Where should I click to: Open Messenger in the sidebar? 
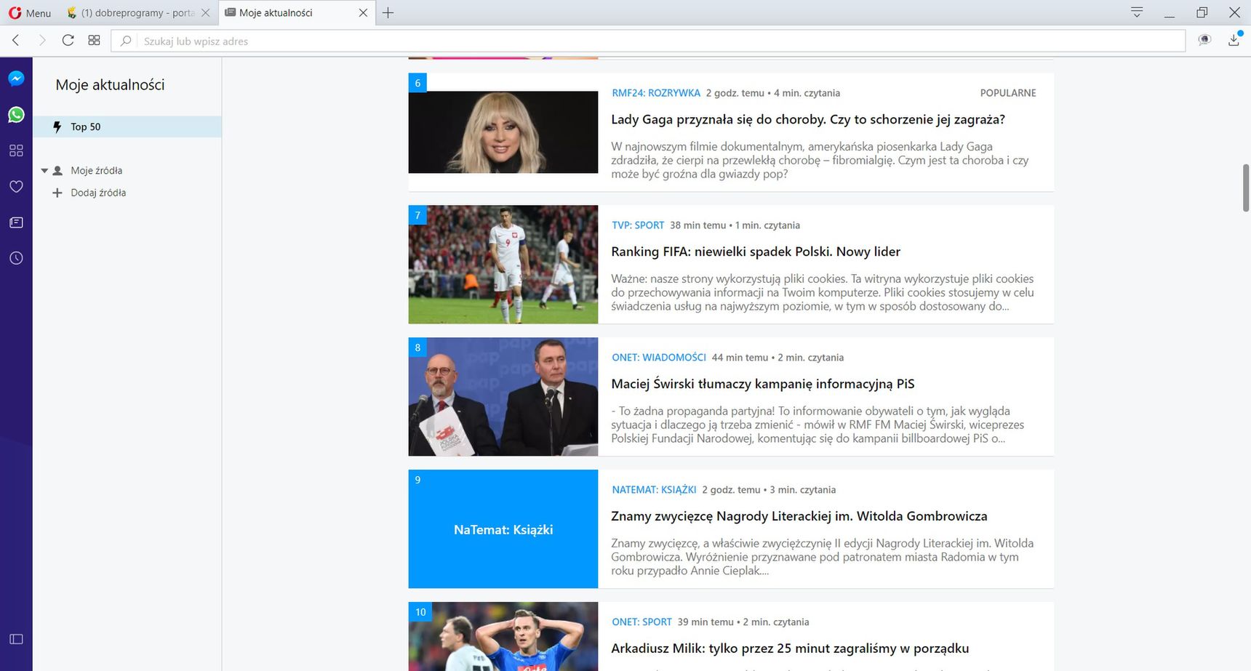16,79
